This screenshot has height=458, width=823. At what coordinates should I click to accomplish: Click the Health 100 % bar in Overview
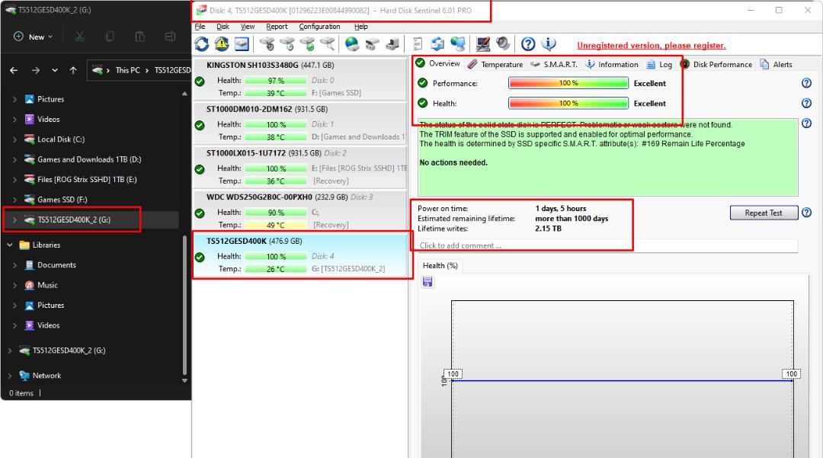[x=568, y=104]
